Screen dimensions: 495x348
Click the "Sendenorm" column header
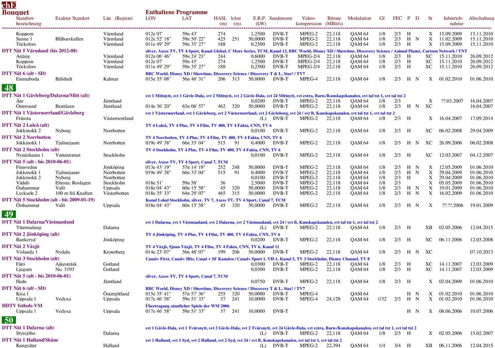click(280, 19)
